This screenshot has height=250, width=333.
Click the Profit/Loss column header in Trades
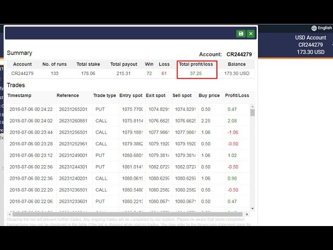pos(237,96)
